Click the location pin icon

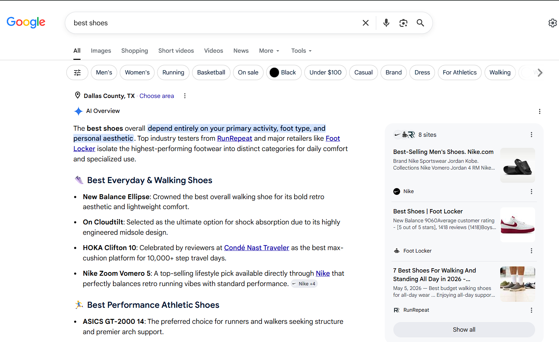(77, 95)
